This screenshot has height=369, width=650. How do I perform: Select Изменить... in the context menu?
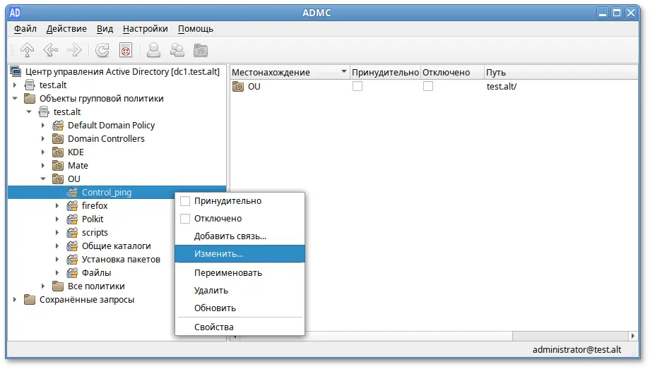[218, 253]
